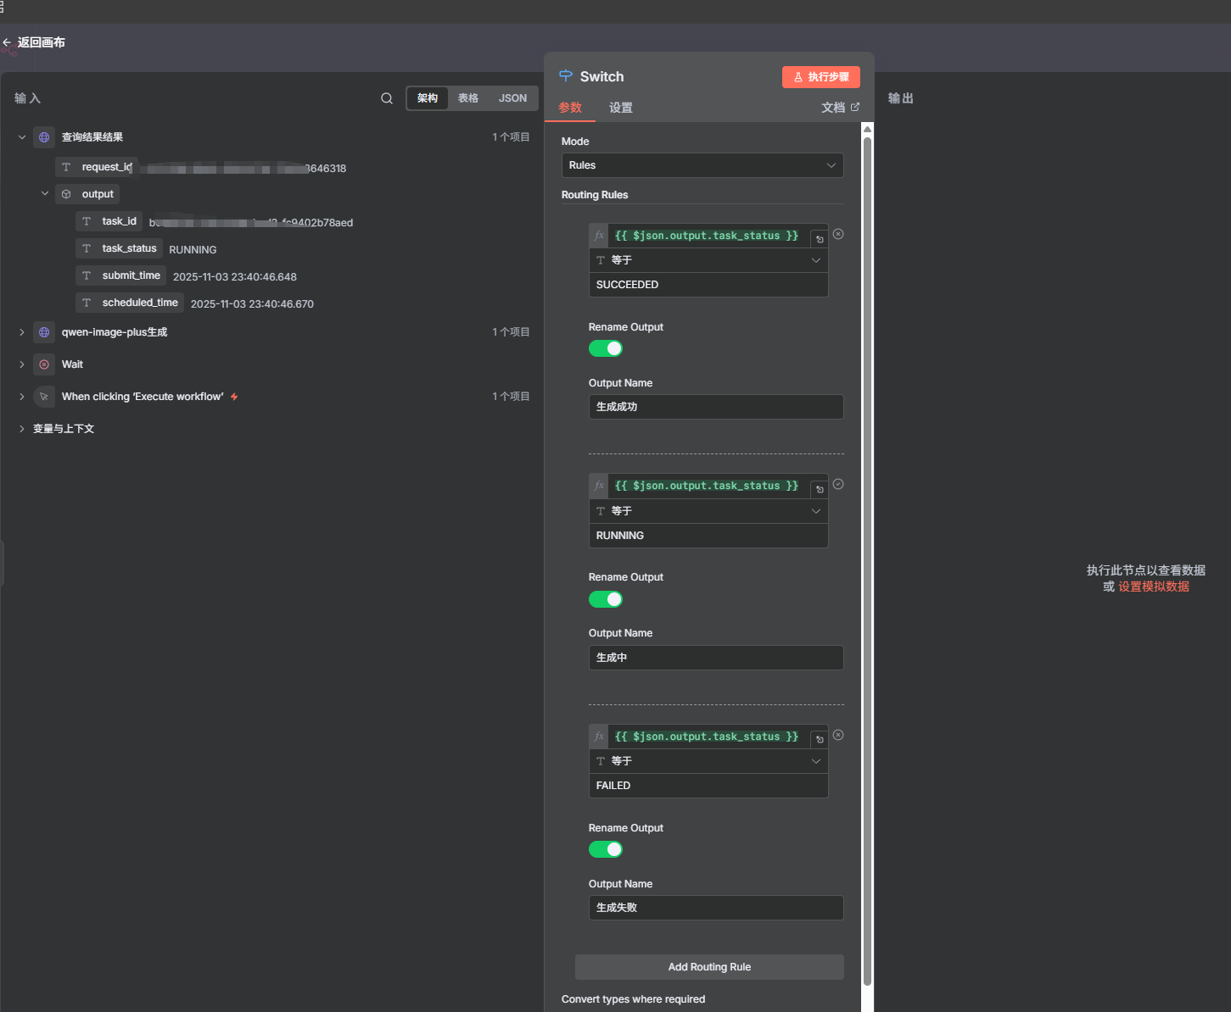The height and width of the screenshot is (1012, 1231).
Task: Open expression editor icon for the SUCCEEDED rule
Action: (x=820, y=239)
